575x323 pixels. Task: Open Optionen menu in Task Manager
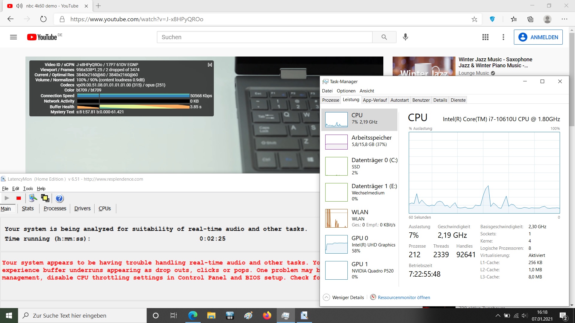346,91
